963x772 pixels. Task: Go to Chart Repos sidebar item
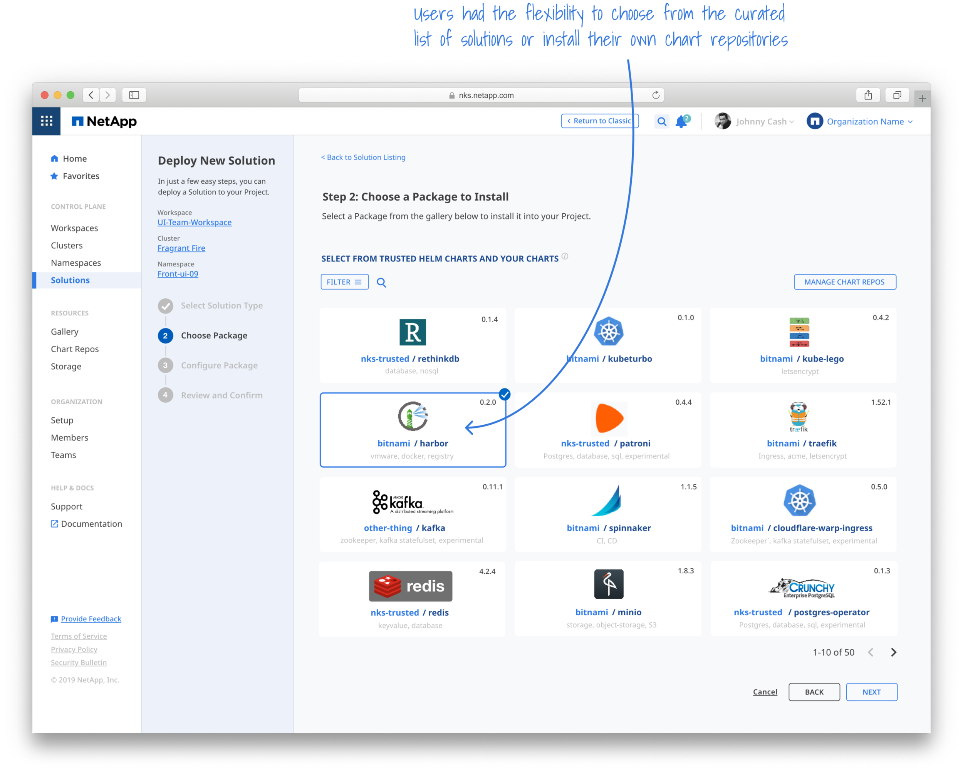tap(75, 349)
